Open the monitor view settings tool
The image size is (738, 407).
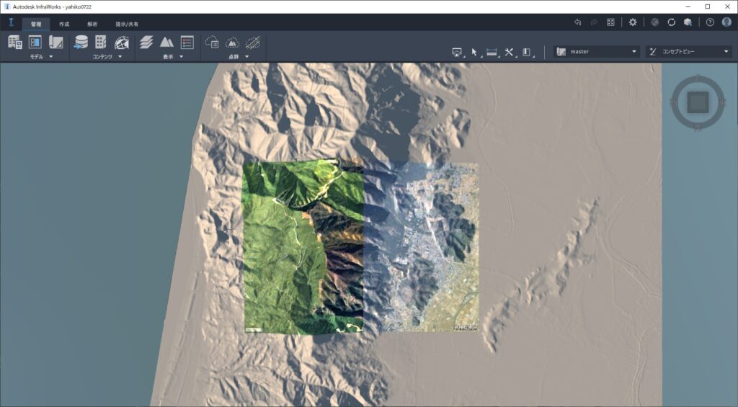click(x=456, y=53)
